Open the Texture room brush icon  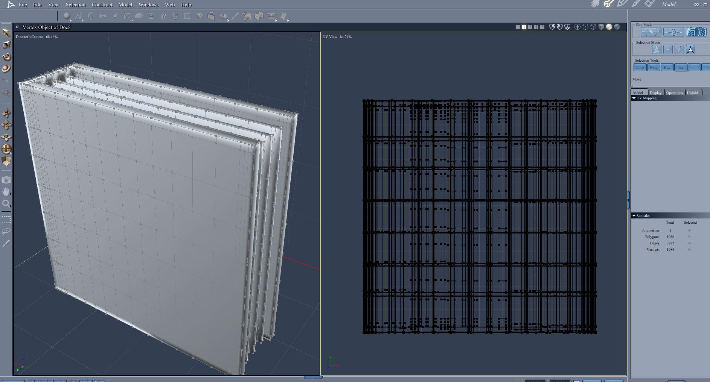pyautogui.click(x=636, y=4)
